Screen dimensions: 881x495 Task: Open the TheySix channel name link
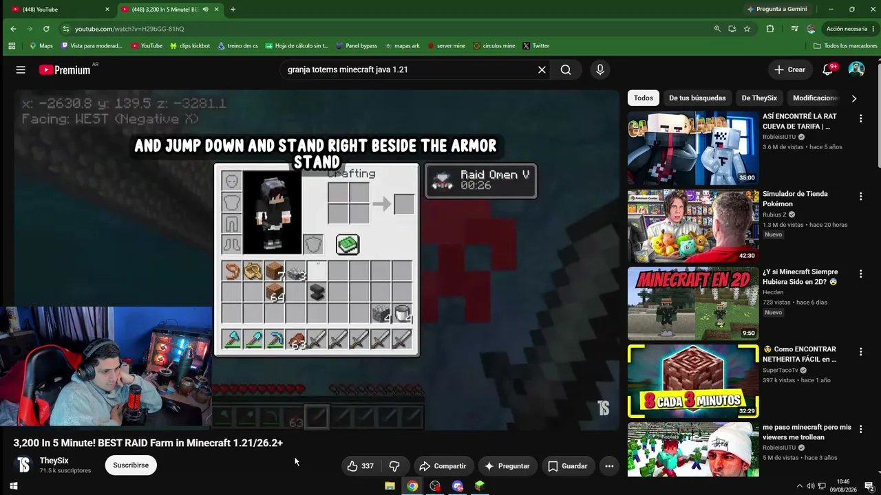(x=54, y=461)
